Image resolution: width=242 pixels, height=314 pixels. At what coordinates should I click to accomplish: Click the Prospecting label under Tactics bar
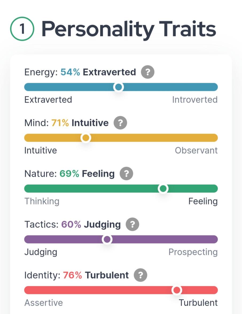[x=193, y=252]
